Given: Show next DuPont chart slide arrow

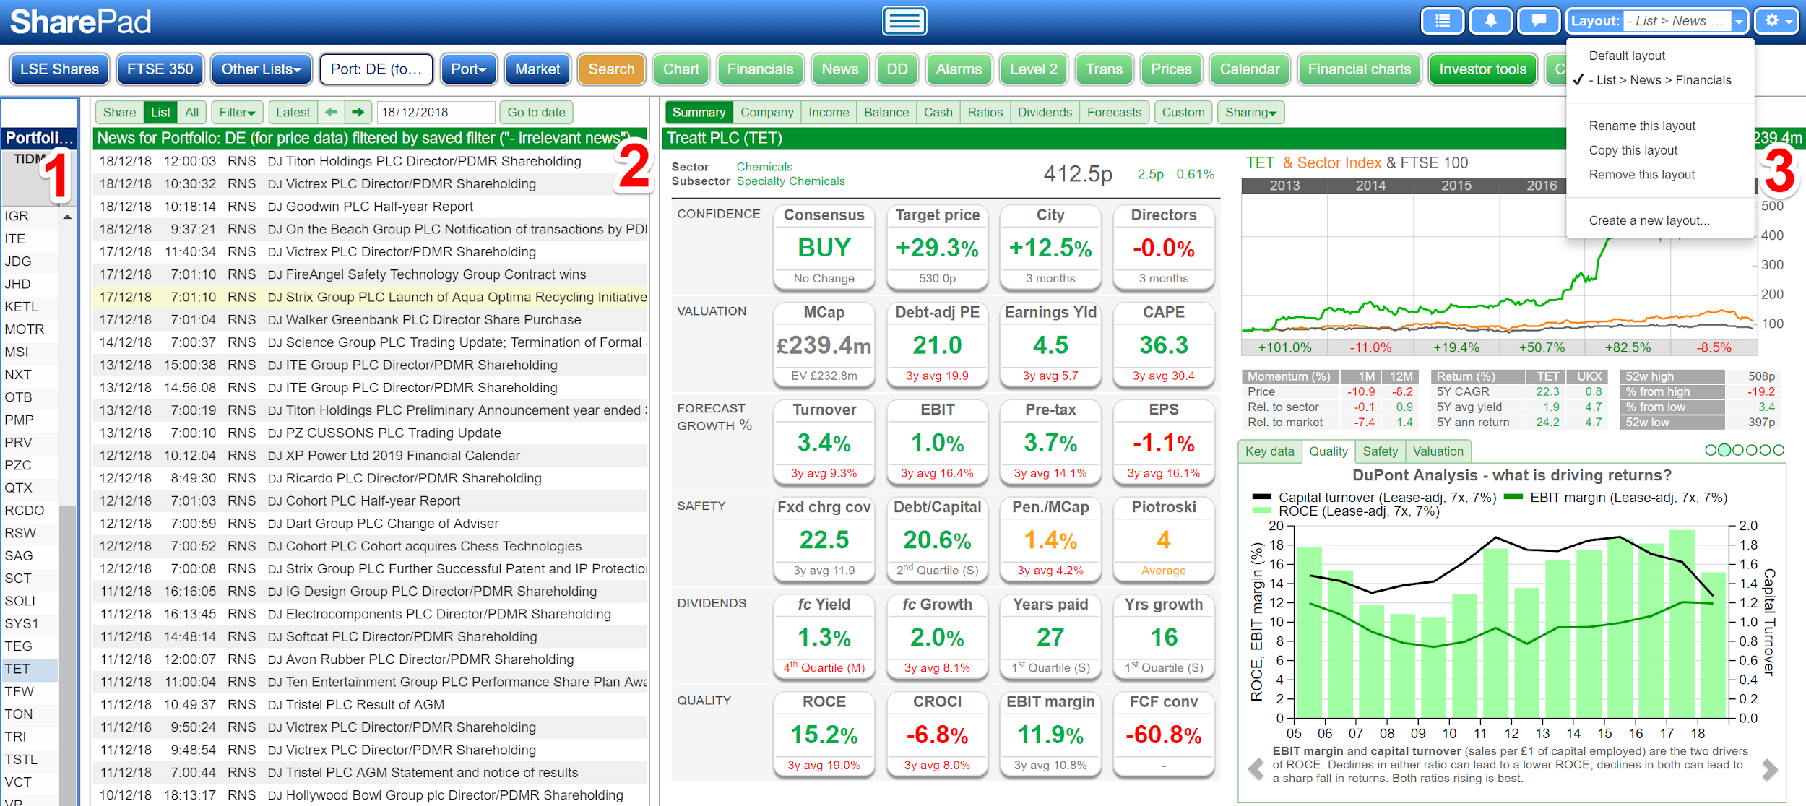Looking at the screenshot, I should [1769, 768].
